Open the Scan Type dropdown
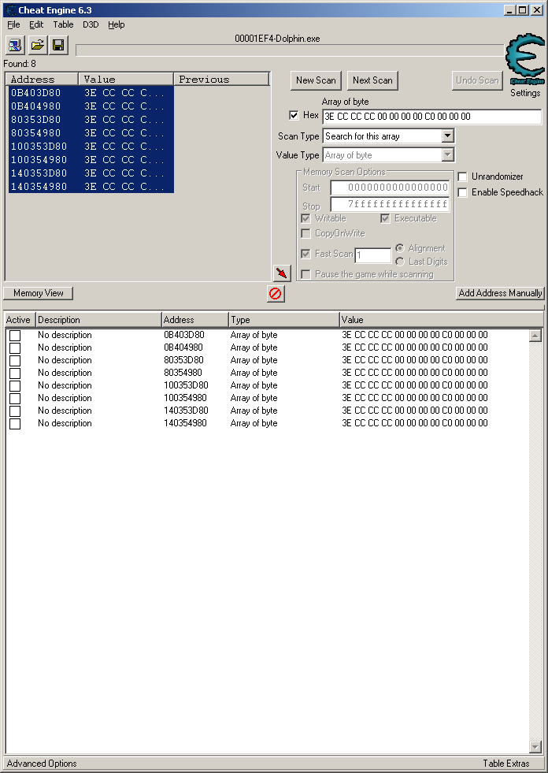Viewport: 548px width, 773px height. tap(447, 136)
